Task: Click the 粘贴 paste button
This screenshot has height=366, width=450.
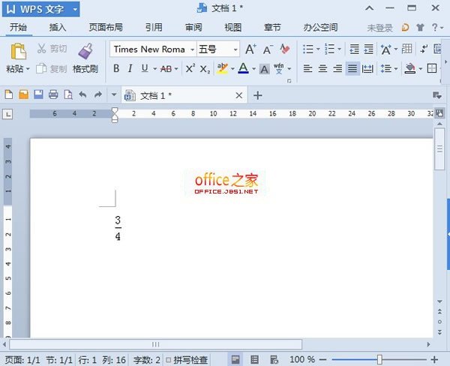Action: pyautogui.click(x=17, y=58)
